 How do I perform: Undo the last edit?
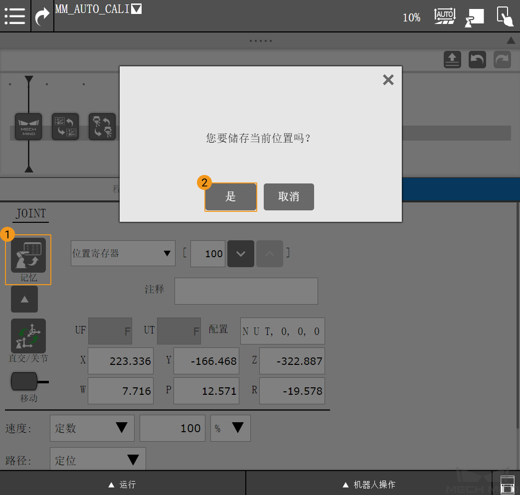pyautogui.click(x=477, y=60)
